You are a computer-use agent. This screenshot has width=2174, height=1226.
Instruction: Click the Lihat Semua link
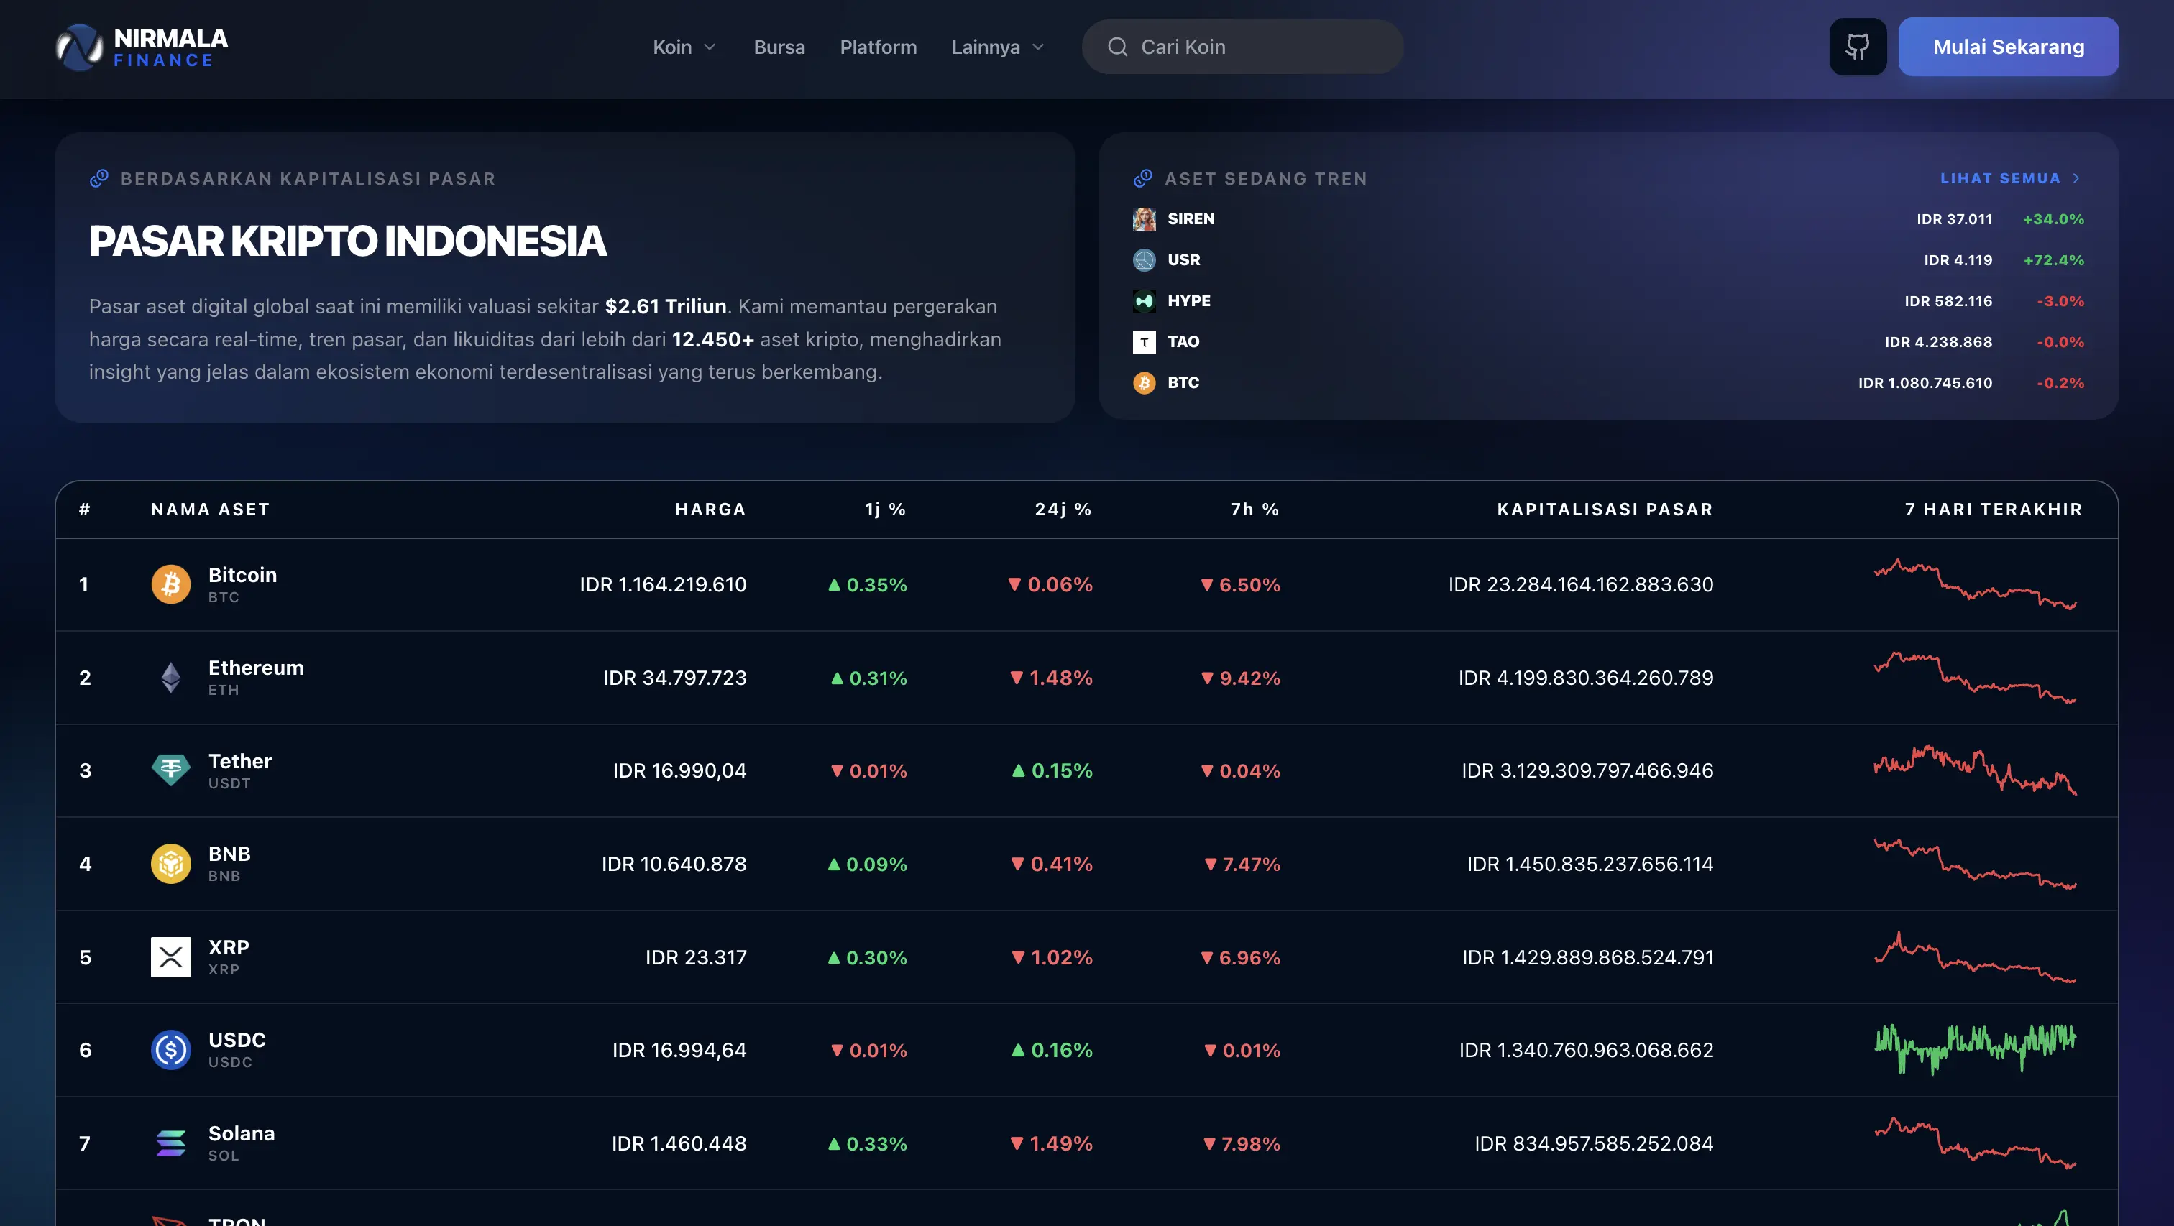point(2011,178)
